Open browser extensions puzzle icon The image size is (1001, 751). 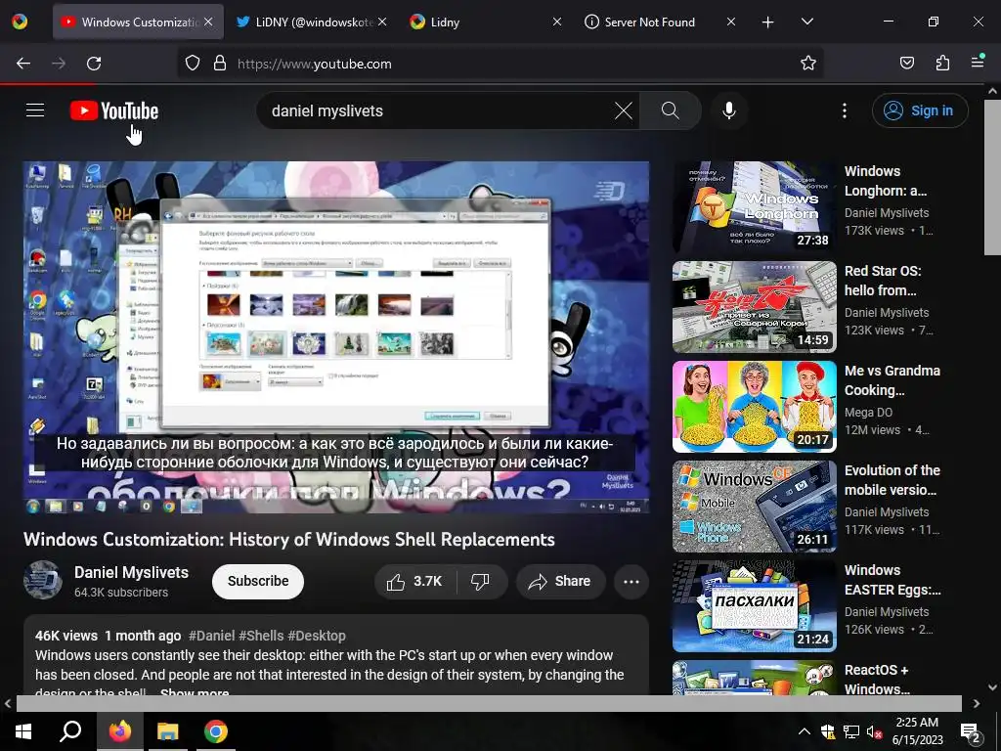pyautogui.click(x=942, y=64)
